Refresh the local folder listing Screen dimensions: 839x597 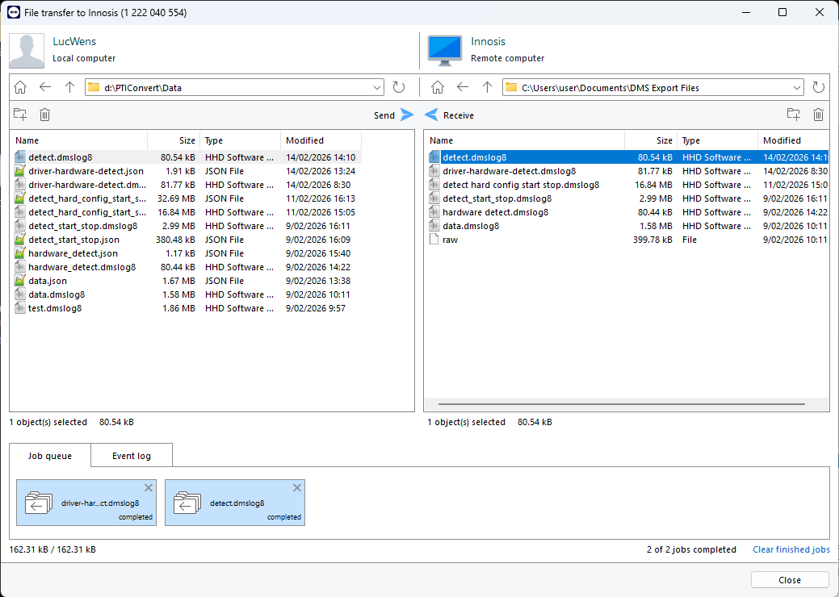(x=399, y=87)
